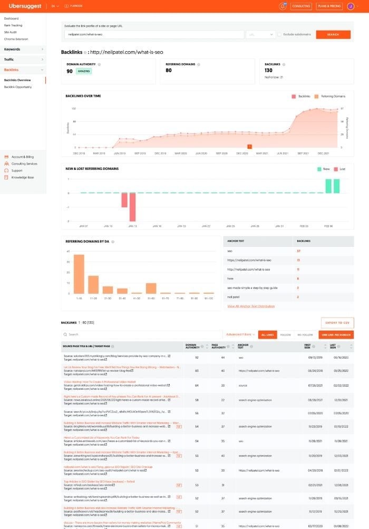Image resolution: width=369 pixels, height=529 pixels.
Task: Click NF badge on refind.com row
Action: coord(179,485)
